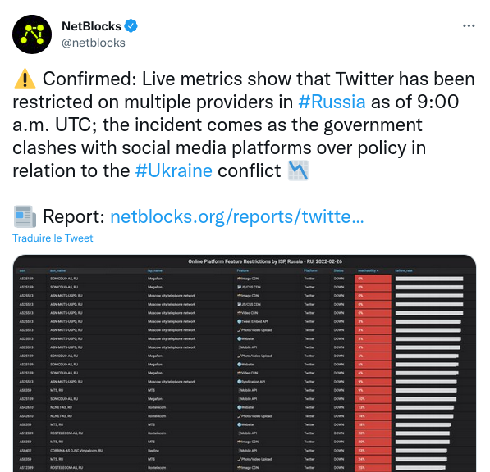Click the NetBlocks display name
The image size is (490, 472).
pyautogui.click(x=91, y=26)
